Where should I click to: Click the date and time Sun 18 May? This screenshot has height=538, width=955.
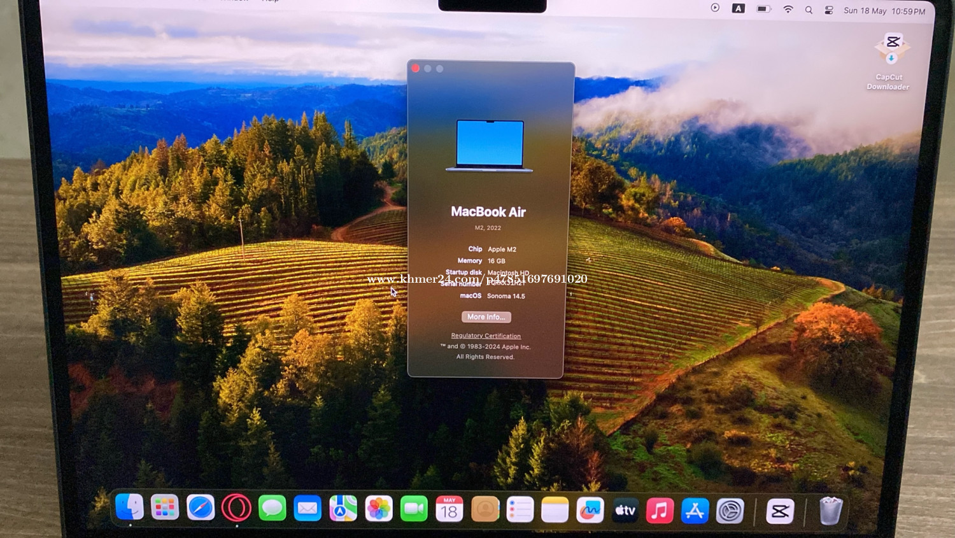pos(884,11)
